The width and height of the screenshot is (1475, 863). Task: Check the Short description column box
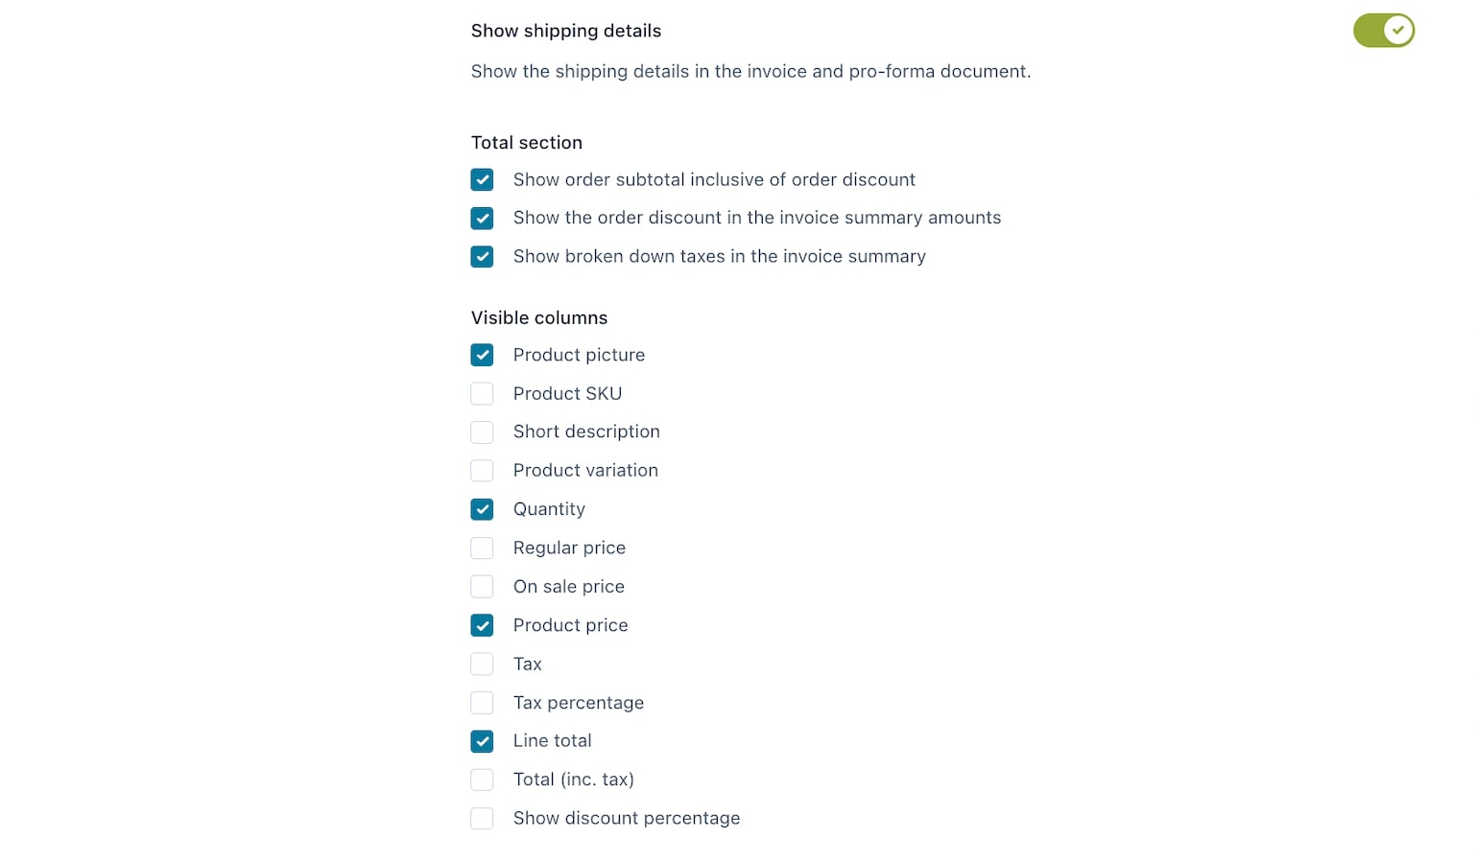(x=482, y=432)
